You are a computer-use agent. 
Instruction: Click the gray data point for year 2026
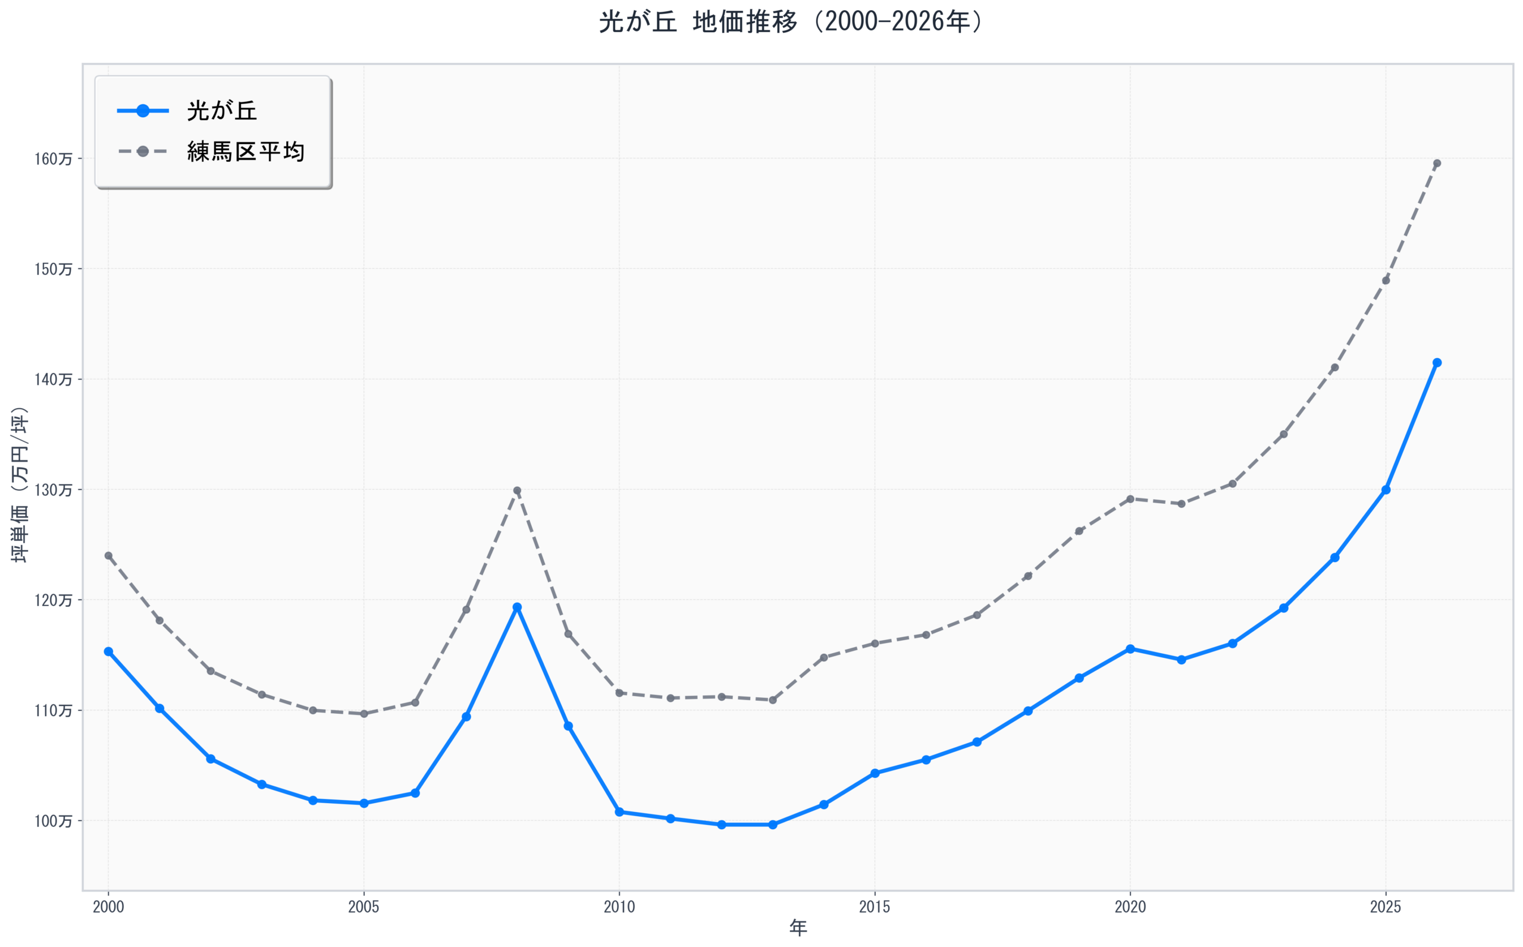(x=1437, y=164)
